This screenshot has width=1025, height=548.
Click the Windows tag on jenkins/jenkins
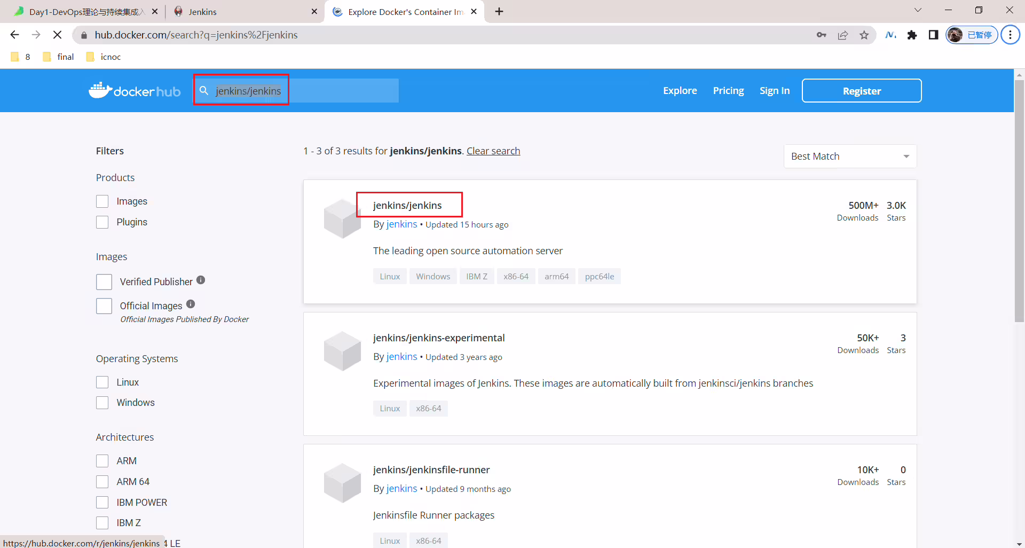pyautogui.click(x=433, y=277)
